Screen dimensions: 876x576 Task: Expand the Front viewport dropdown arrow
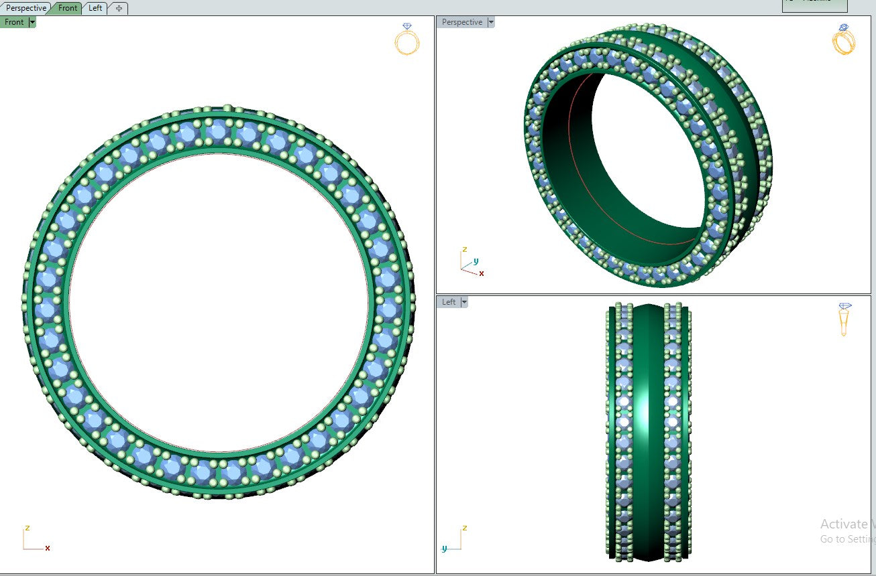click(32, 22)
